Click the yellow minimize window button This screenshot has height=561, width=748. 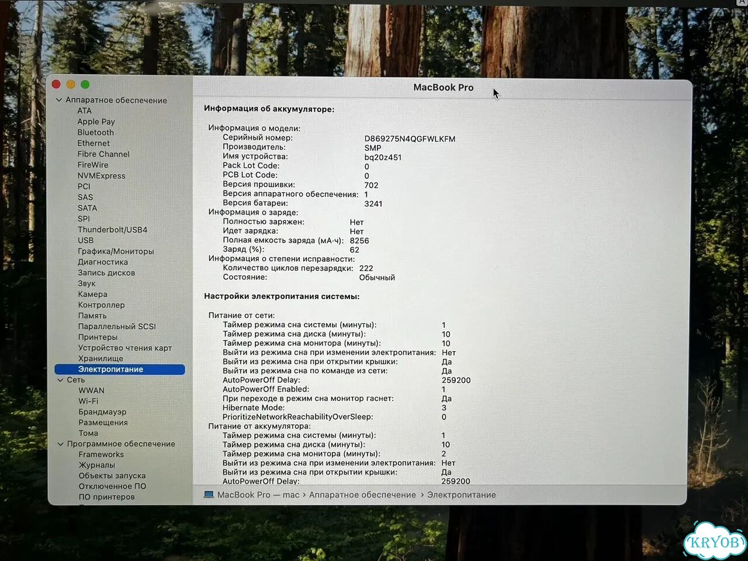click(71, 85)
